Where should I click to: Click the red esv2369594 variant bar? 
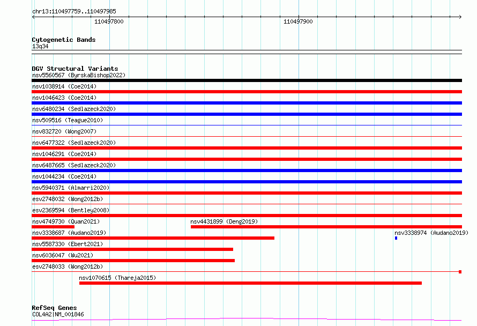tap(247, 216)
